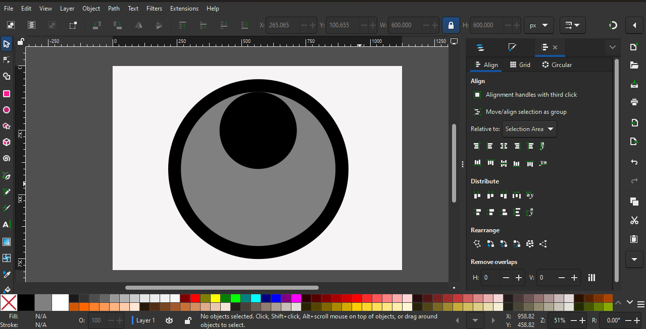The width and height of the screenshot is (646, 329).
Task: Toggle the width/height lock ratio button
Action: click(451, 25)
